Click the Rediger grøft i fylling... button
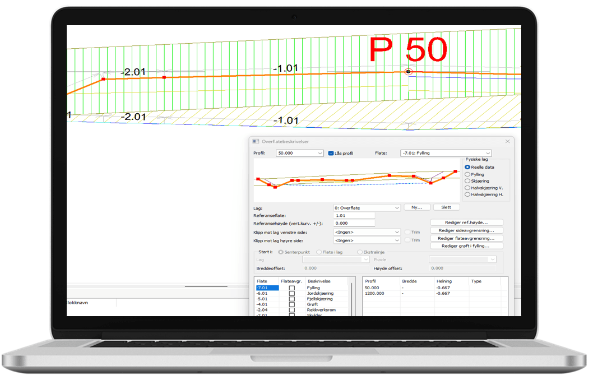The image size is (593, 380). coord(466,246)
